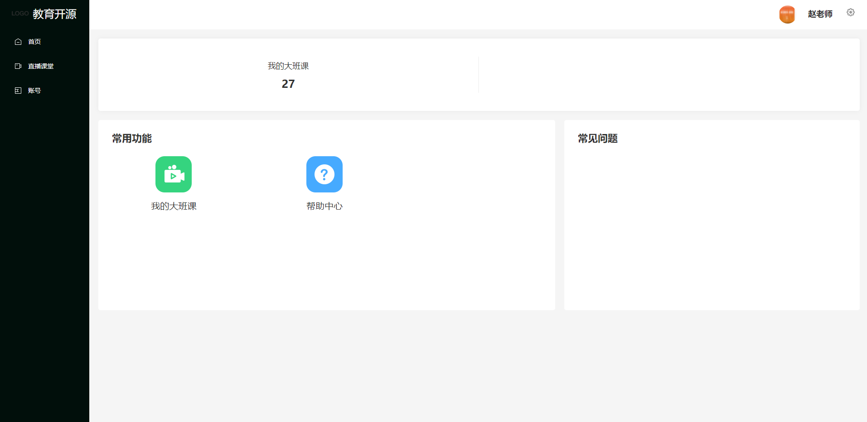Click the 帮助中心 shortcut label
This screenshot has height=422, width=867.
[x=325, y=206]
